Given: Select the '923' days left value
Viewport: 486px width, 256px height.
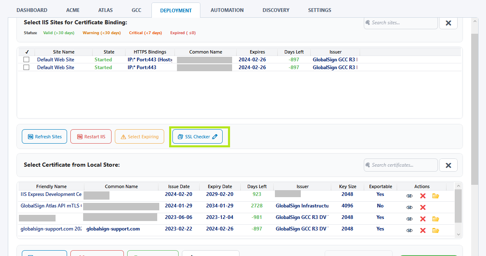Looking at the screenshot, I should pyautogui.click(x=257, y=194).
